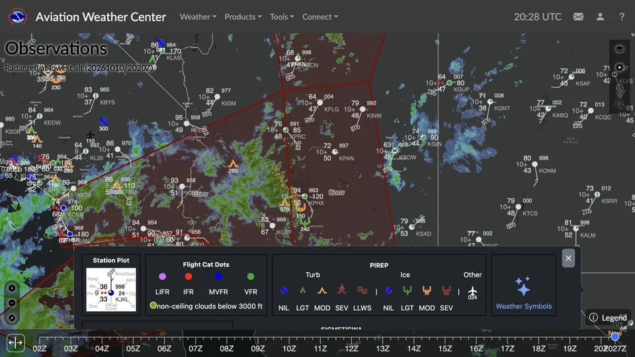Jump timeline to 02Z
635x357 pixels.
pos(39,348)
